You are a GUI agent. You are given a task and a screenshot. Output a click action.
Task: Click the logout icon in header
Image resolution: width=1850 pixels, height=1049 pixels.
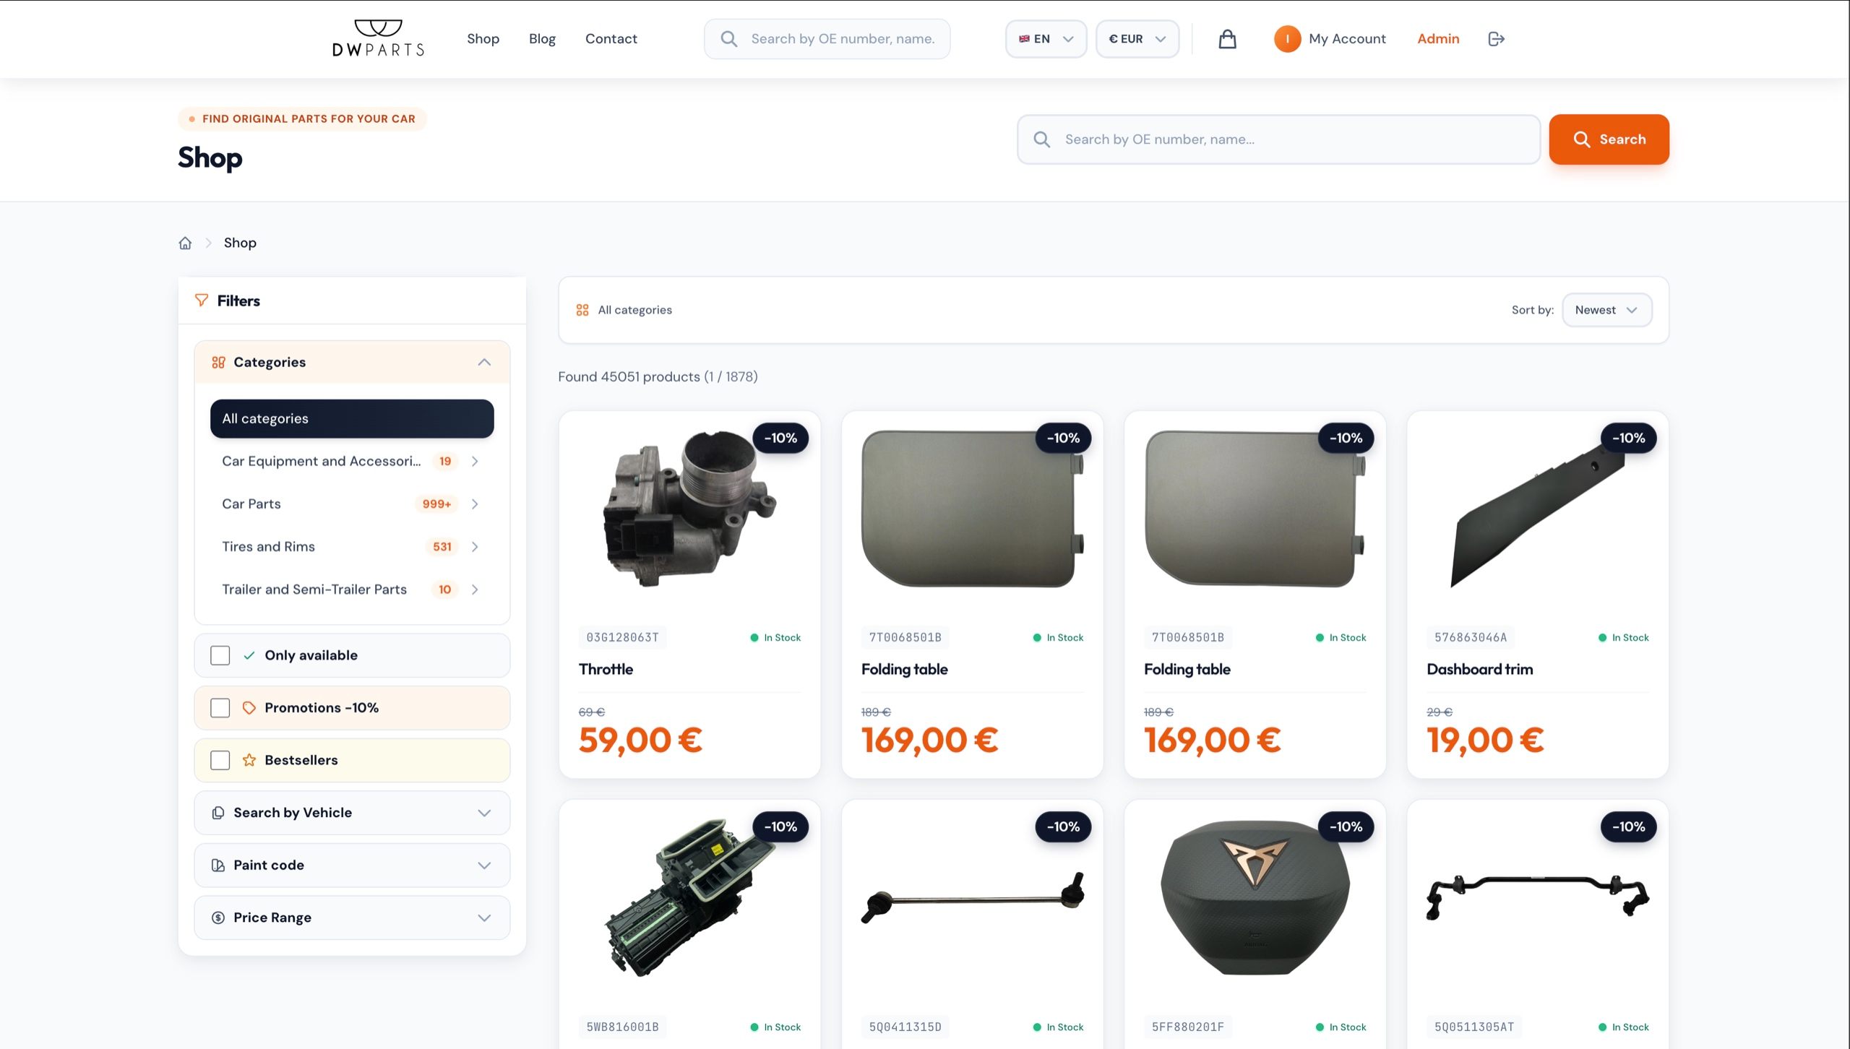1496,39
